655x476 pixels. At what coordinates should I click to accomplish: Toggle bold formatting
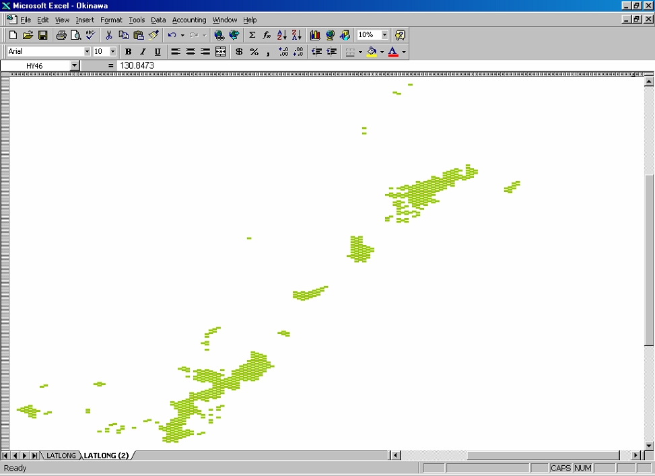point(129,52)
